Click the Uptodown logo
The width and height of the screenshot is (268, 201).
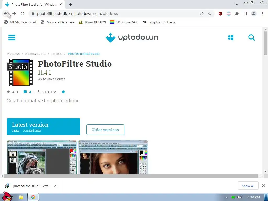click(x=132, y=37)
